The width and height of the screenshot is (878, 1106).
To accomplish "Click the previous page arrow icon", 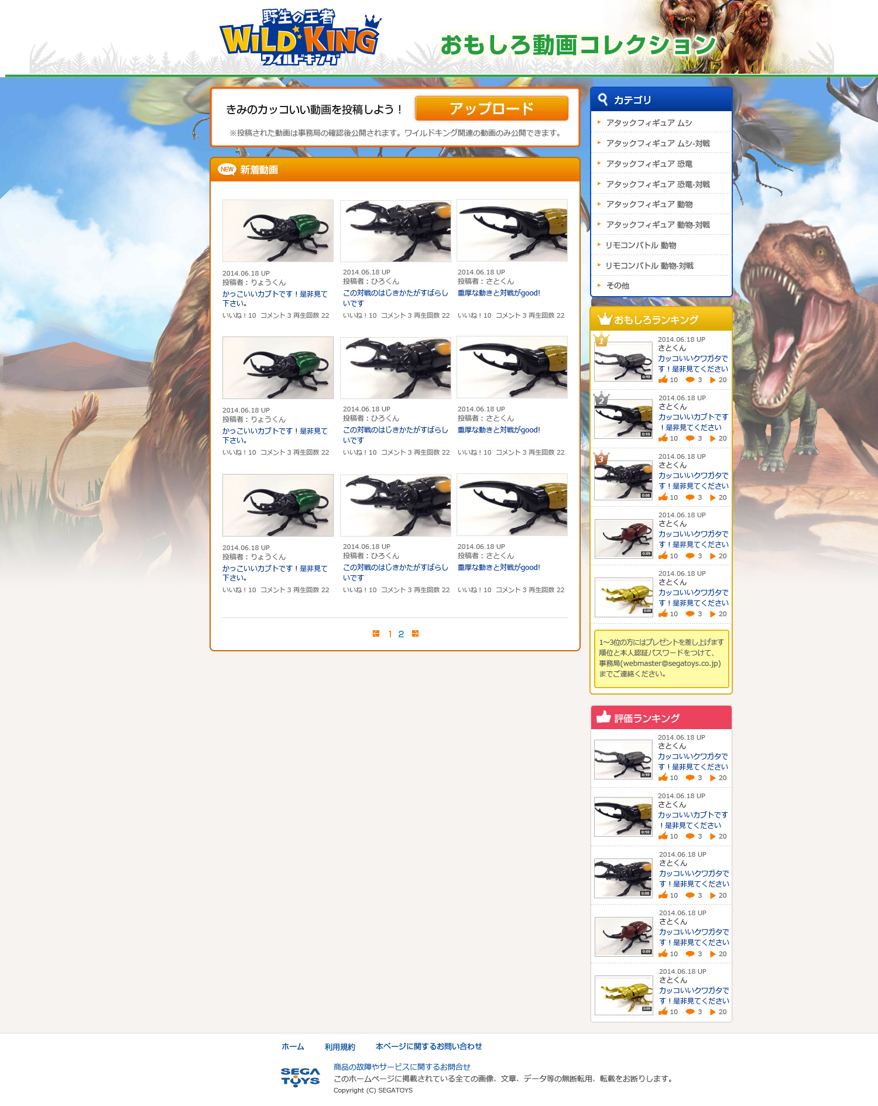I will (376, 634).
